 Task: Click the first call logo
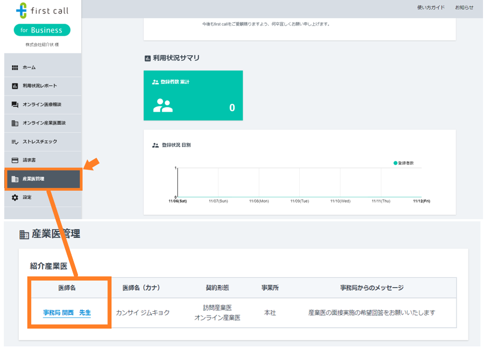click(x=42, y=10)
